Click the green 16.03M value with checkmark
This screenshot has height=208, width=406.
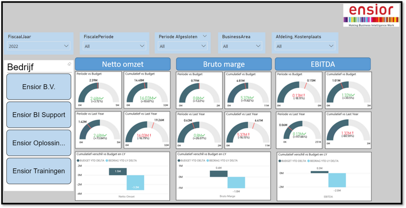tap(147, 98)
